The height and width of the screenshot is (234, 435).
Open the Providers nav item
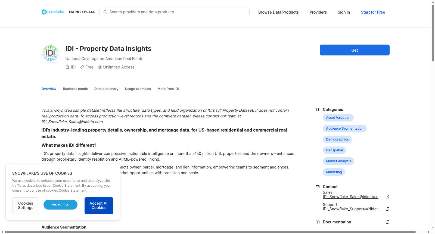(318, 12)
